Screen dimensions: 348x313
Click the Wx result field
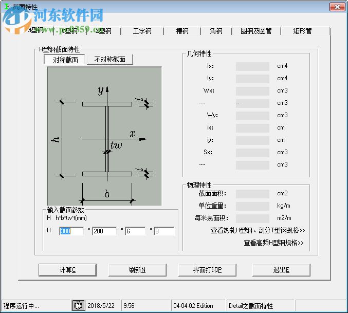[252, 91]
